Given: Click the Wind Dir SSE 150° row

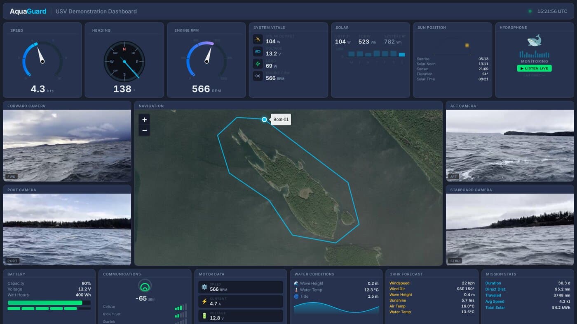Looking at the screenshot, I should click(432, 289).
